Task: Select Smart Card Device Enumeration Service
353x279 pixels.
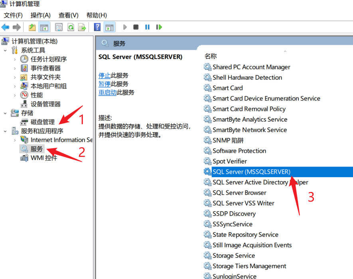Action: coord(266,99)
